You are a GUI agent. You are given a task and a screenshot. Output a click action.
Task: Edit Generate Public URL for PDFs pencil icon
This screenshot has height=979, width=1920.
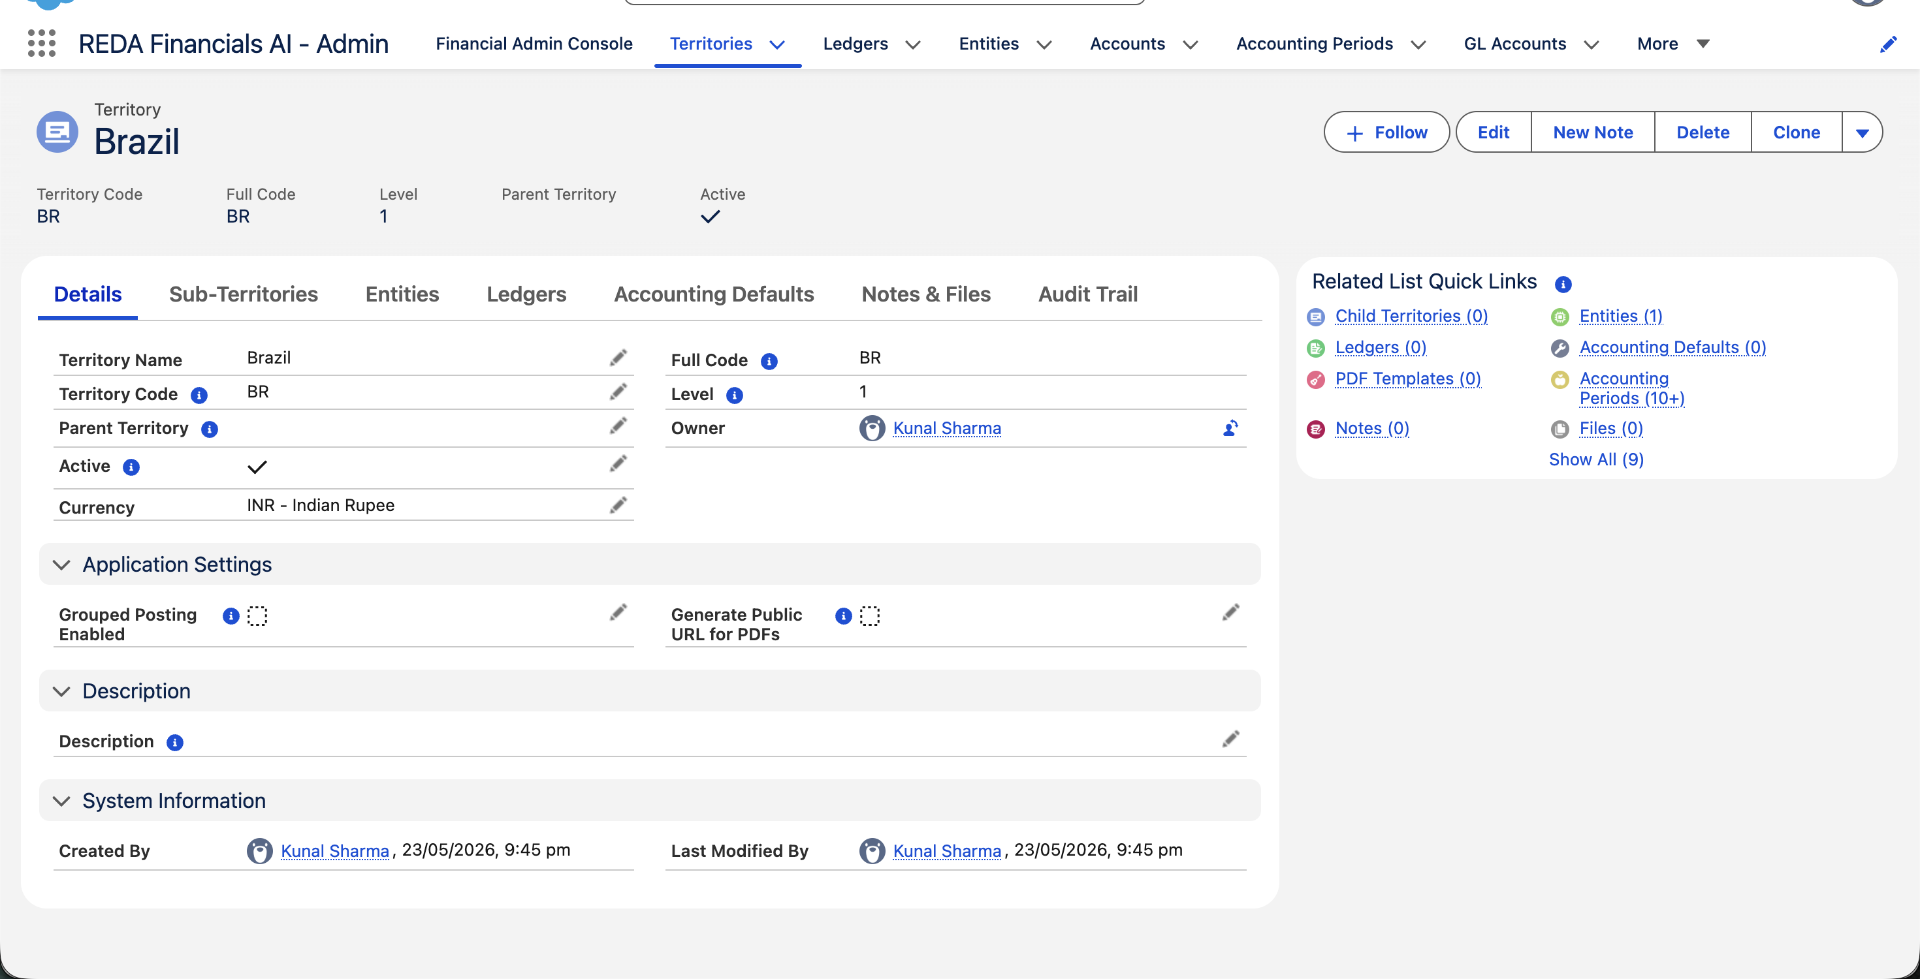[x=1230, y=612]
